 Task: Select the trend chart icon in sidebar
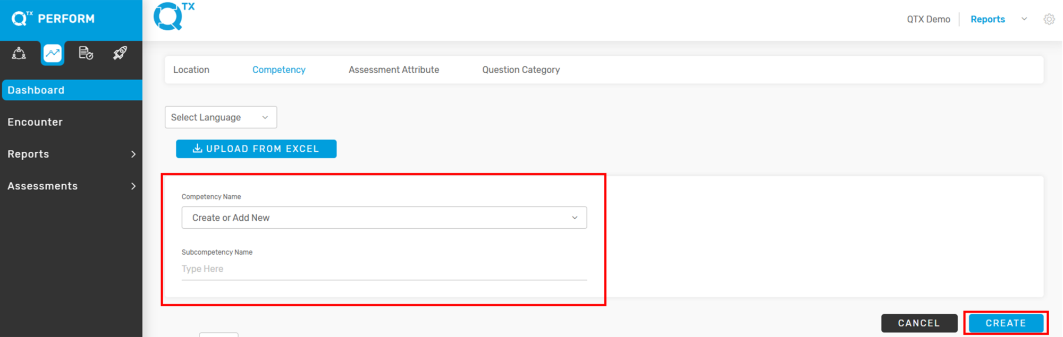(x=53, y=53)
